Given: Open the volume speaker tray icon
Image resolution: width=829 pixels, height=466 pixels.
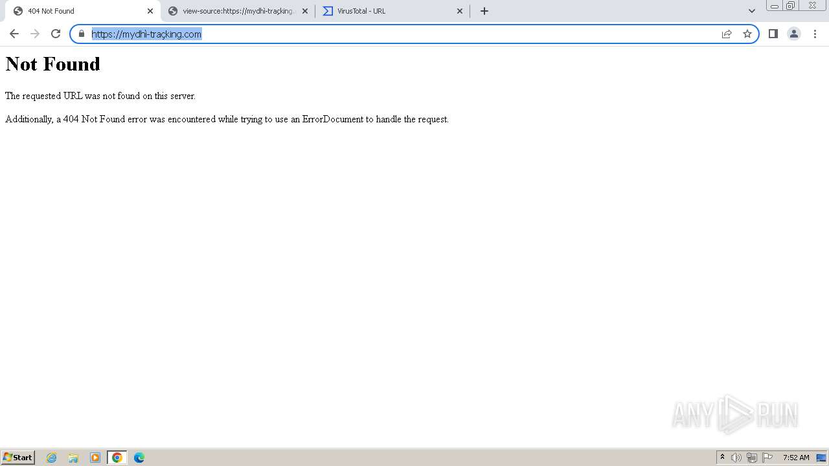Looking at the screenshot, I should 736,458.
